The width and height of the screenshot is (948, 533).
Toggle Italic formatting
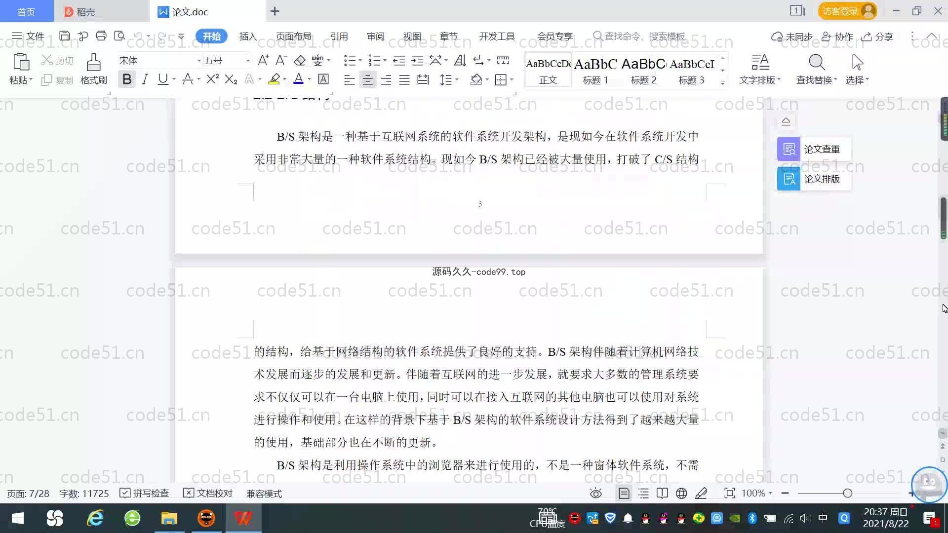point(145,79)
